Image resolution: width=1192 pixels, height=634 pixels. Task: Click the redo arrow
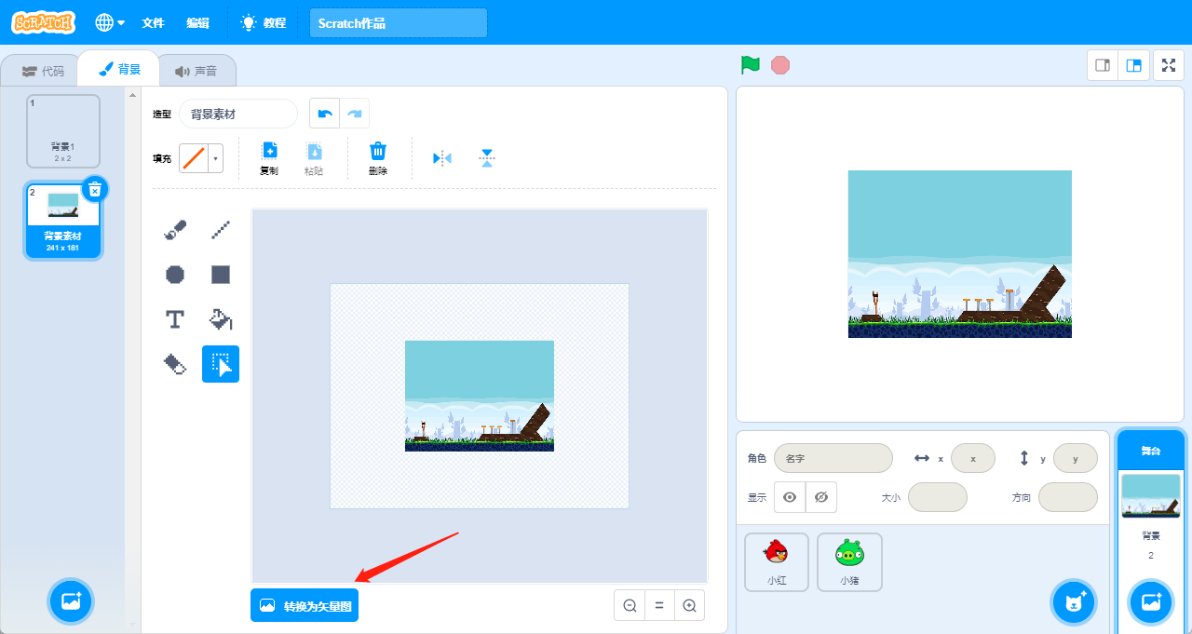tap(354, 114)
